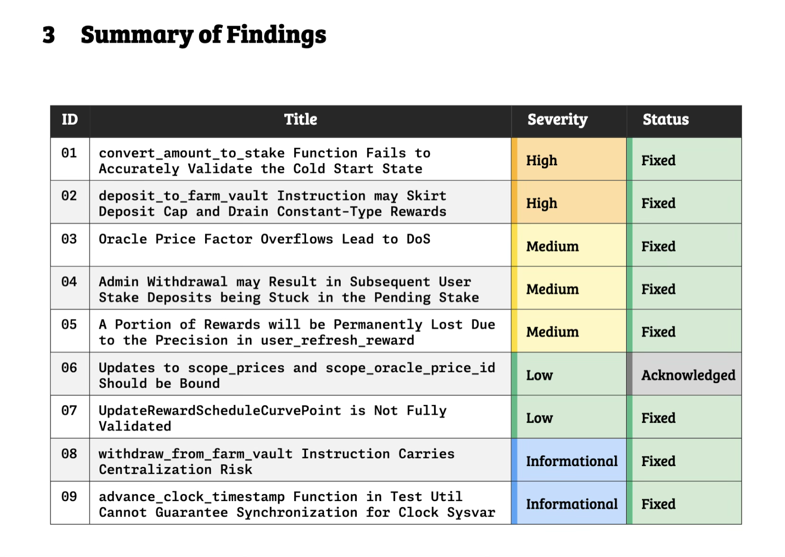Click the Severity column header

click(x=557, y=120)
